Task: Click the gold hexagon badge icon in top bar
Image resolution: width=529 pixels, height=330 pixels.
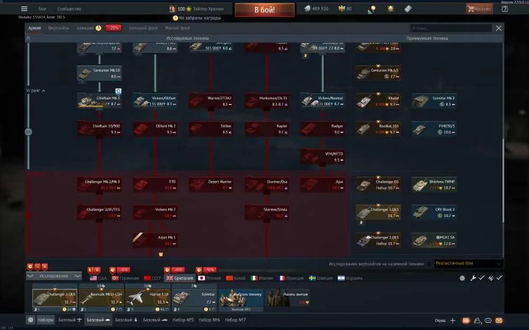Action: click(x=390, y=9)
